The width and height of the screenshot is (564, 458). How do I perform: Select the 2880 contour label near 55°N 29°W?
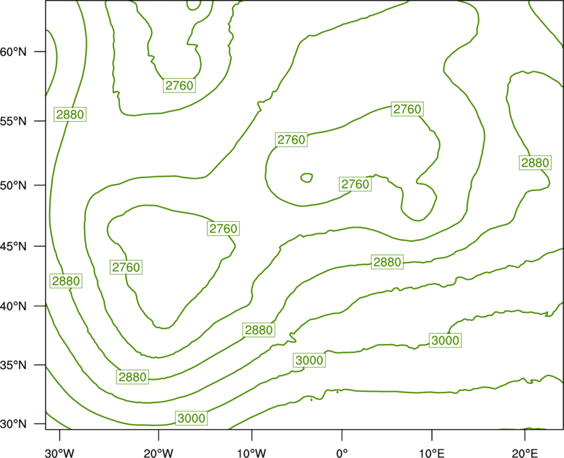coord(70,115)
